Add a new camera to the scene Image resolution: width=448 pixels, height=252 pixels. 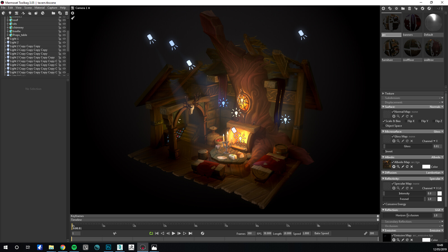17,13
